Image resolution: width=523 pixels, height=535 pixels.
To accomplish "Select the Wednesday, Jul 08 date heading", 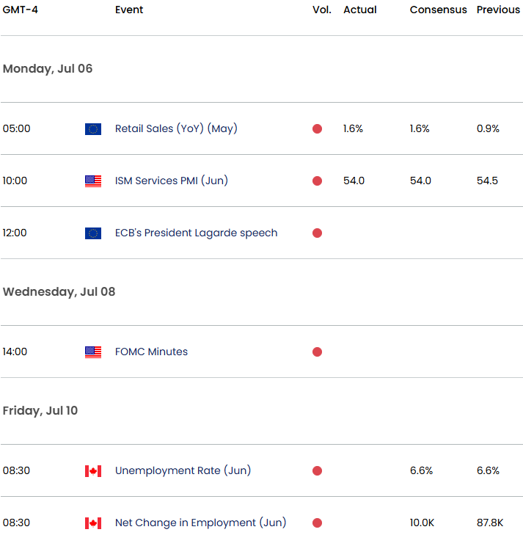I will point(59,292).
